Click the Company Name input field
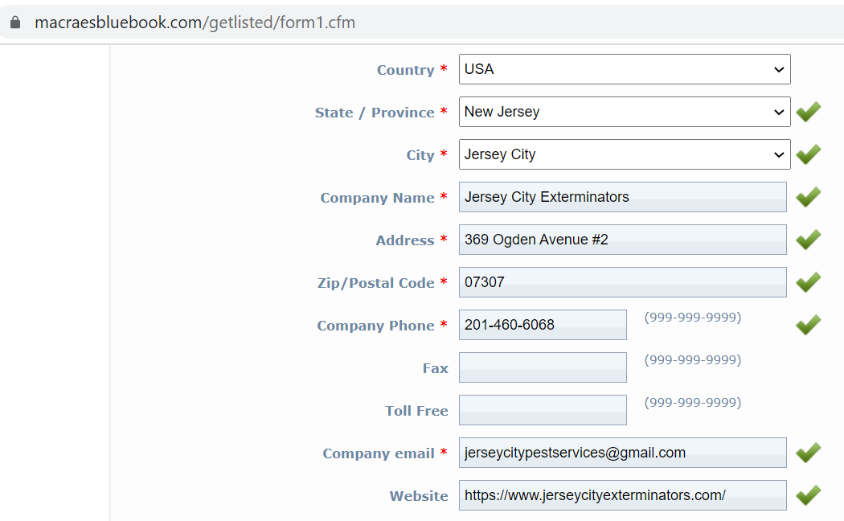This screenshot has width=844, height=521. coord(623,197)
